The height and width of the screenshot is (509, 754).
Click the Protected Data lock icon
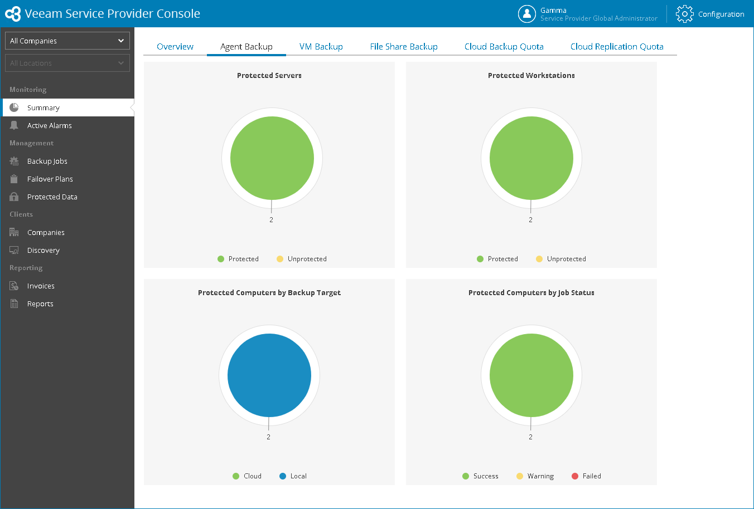(14, 197)
